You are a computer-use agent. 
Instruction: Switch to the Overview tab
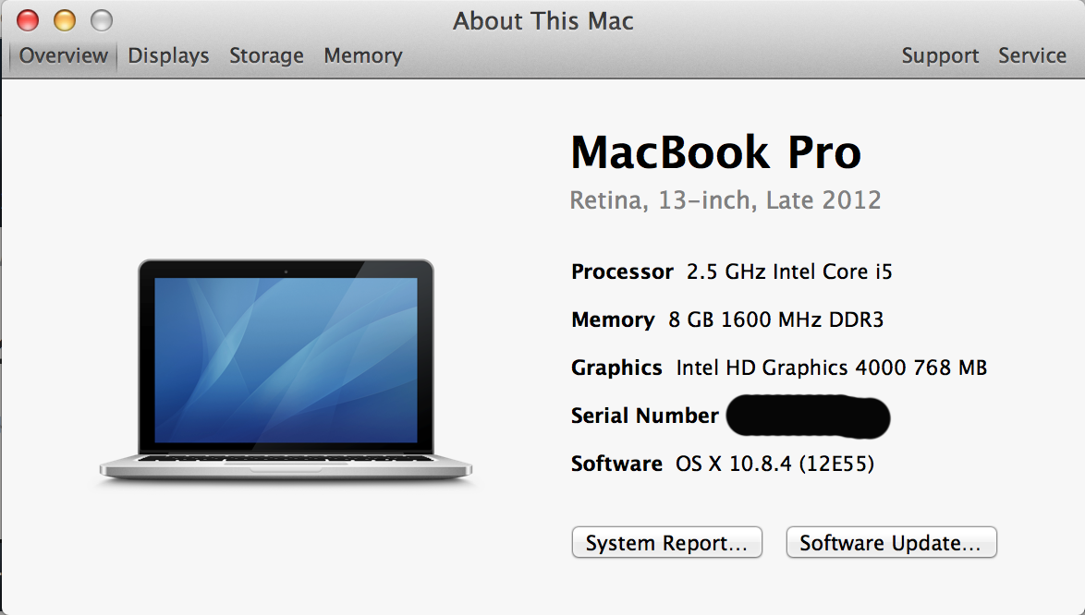pyautogui.click(x=63, y=55)
